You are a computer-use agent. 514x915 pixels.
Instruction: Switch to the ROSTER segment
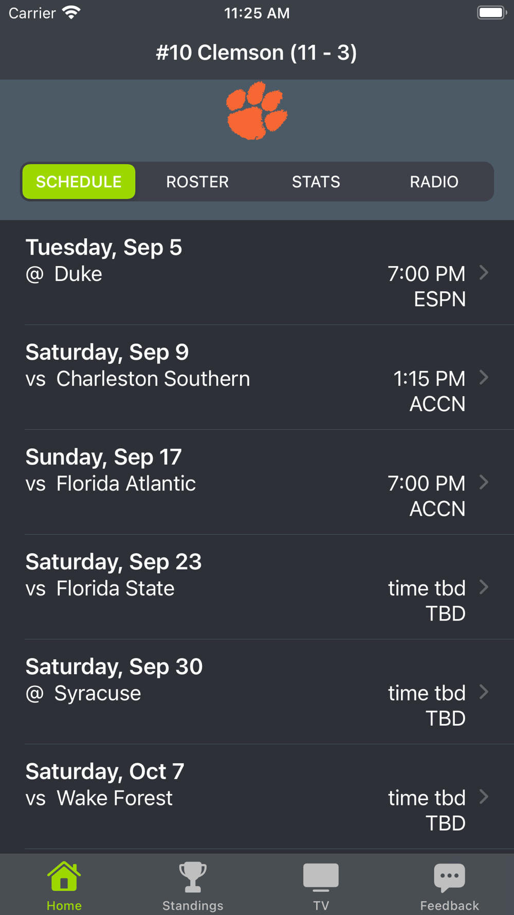point(197,182)
